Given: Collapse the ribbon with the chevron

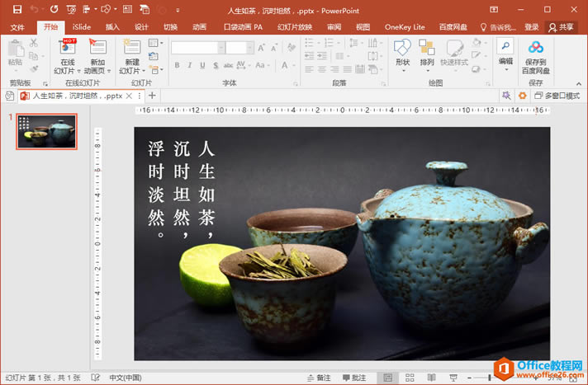Looking at the screenshot, I should (x=578, y=83).
